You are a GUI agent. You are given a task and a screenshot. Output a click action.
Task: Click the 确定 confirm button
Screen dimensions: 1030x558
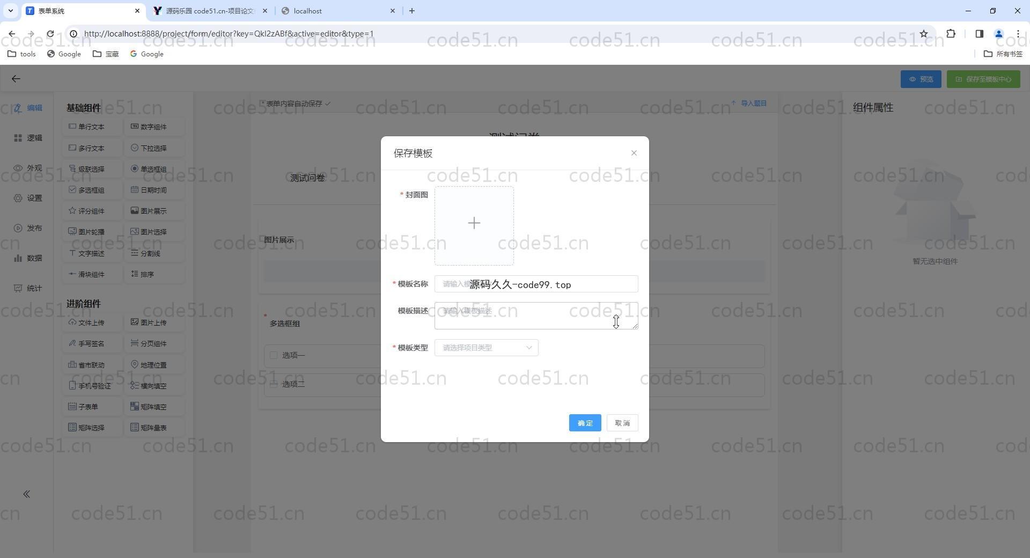585,423
